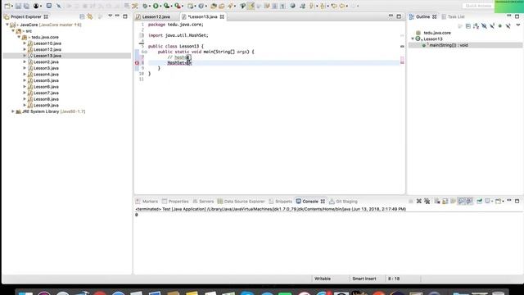Collapse All in Project Explorer
Image resolution: width=524 pixels, height=295 pixels.
pyautogui.click(x=82, y=16)
